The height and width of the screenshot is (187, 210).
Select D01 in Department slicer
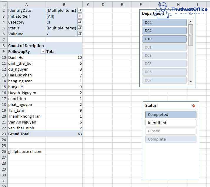pos(164,47)
